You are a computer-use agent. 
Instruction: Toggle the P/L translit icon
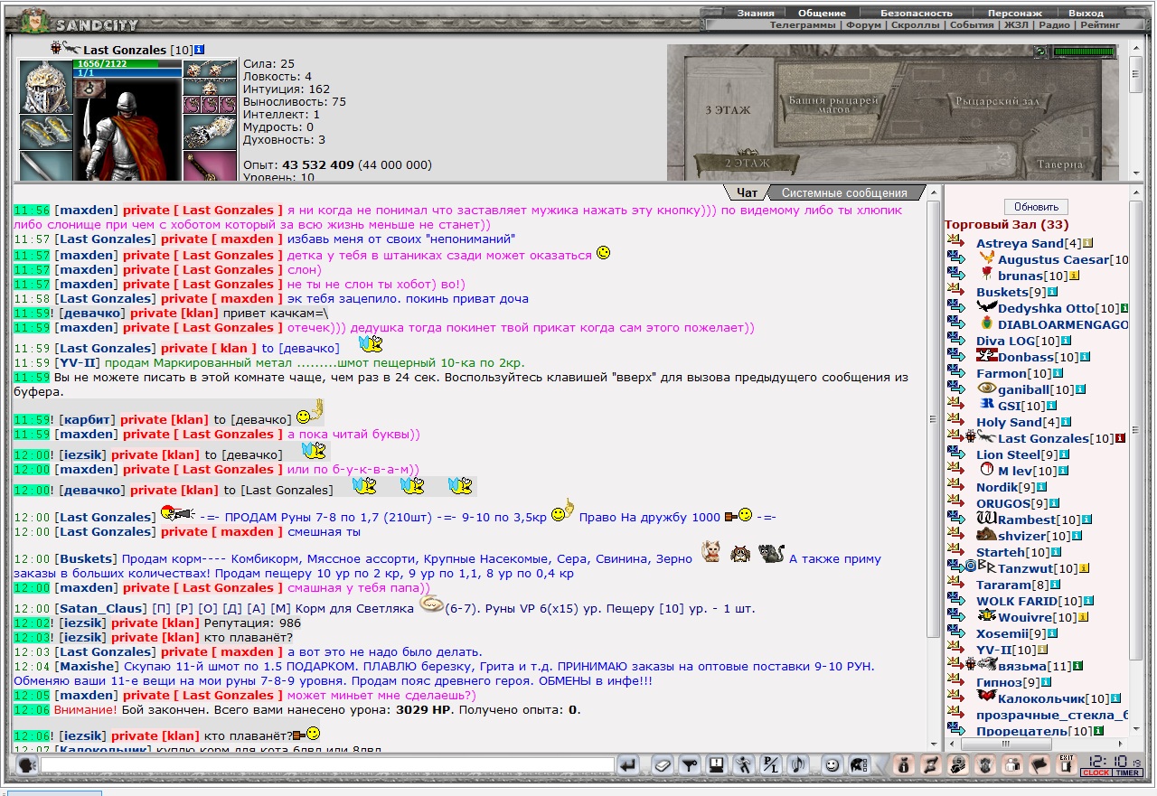coord(771,765)
